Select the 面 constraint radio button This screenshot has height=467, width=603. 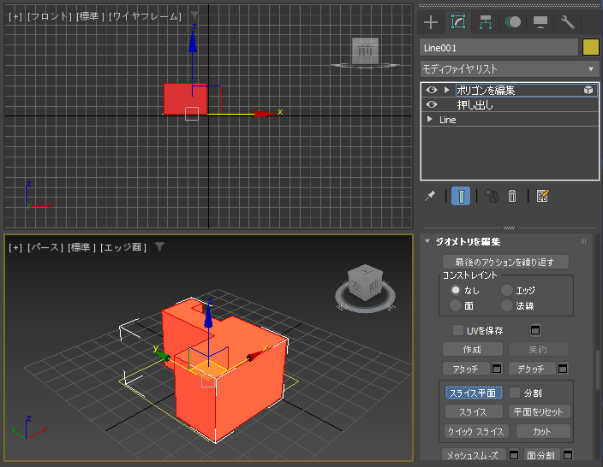[x=456, y=305]
